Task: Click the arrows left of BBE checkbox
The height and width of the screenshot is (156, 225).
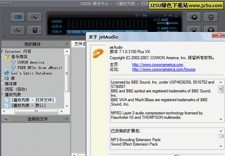Action: (155, 20)
